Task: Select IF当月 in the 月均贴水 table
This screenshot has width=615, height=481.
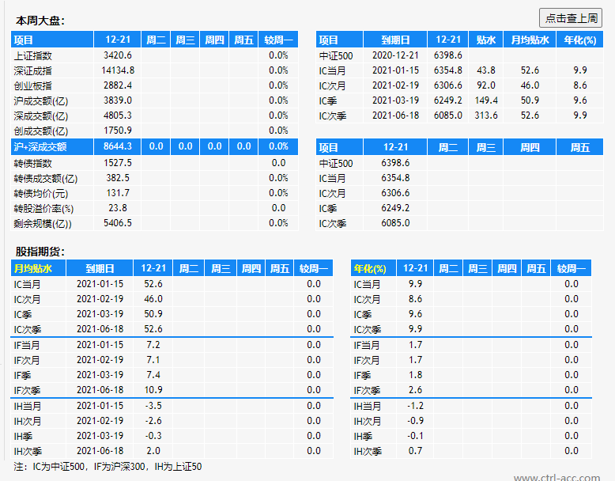Action: point(27,346)
